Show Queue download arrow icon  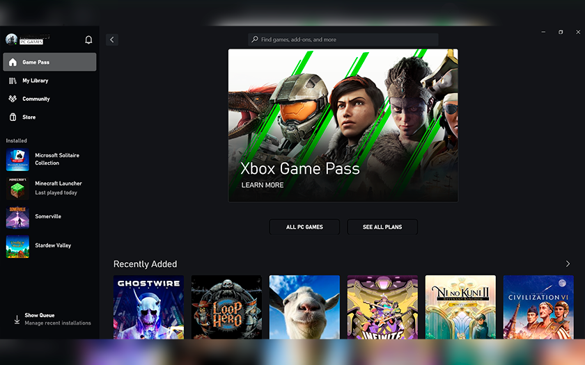click(17, 320)
